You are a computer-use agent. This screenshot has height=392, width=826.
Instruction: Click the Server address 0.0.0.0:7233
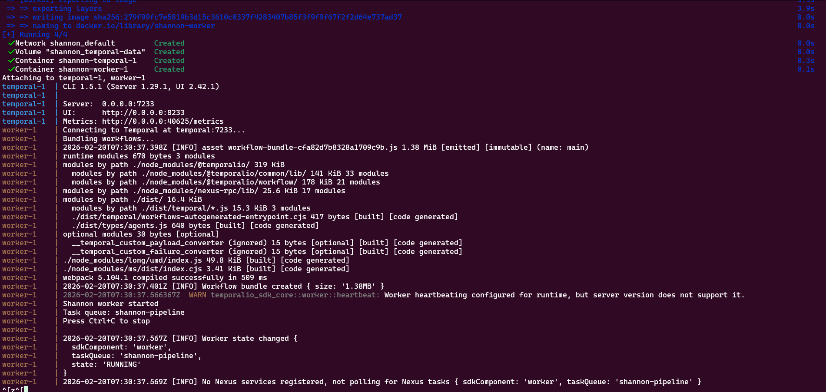[128, 104]
